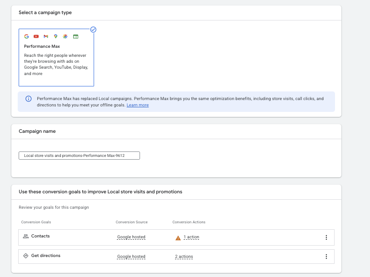The height and width of the screenshot is (277, 370).
Task: Select the Performance Max card title
Action: point(42,46)
